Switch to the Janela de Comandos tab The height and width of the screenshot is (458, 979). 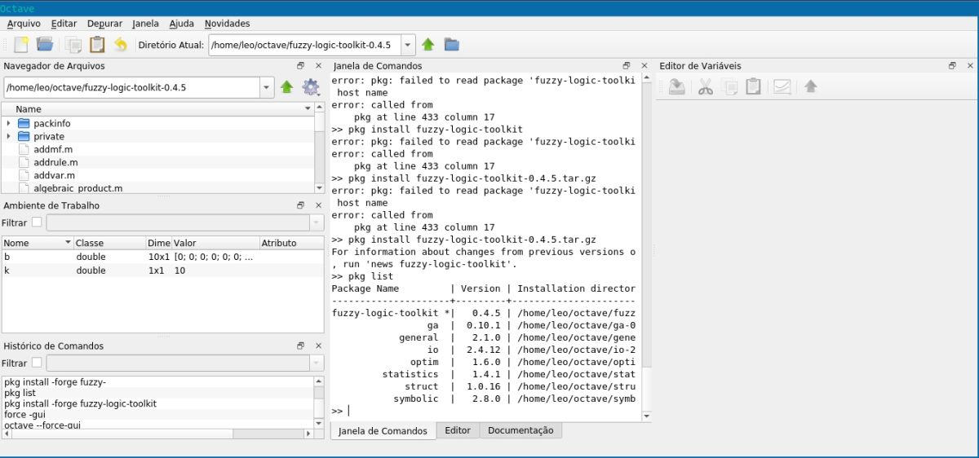coord(383,431)
